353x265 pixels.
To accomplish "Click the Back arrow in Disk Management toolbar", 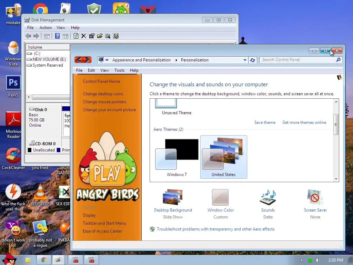I will 28,36.
